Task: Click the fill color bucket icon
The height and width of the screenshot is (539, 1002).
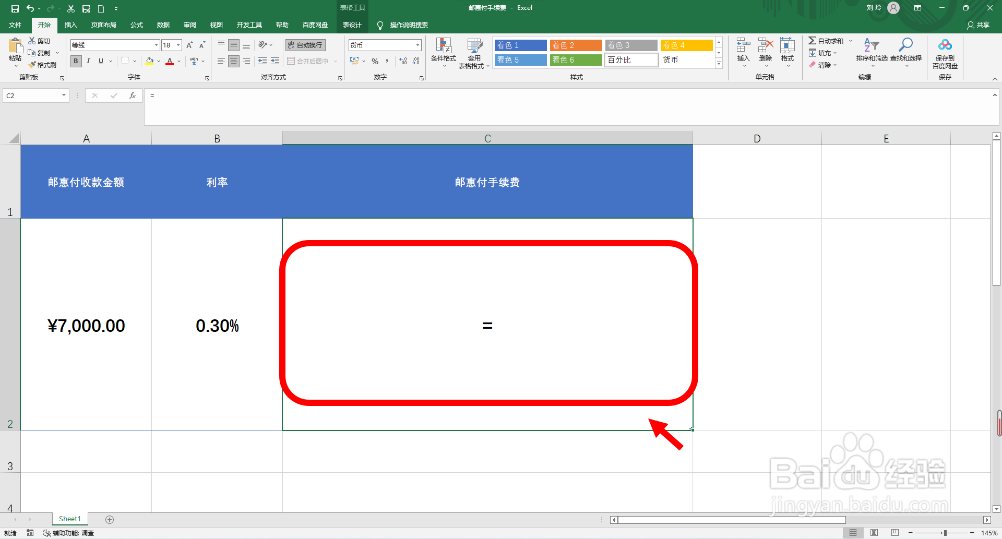Action: (150, 61)
